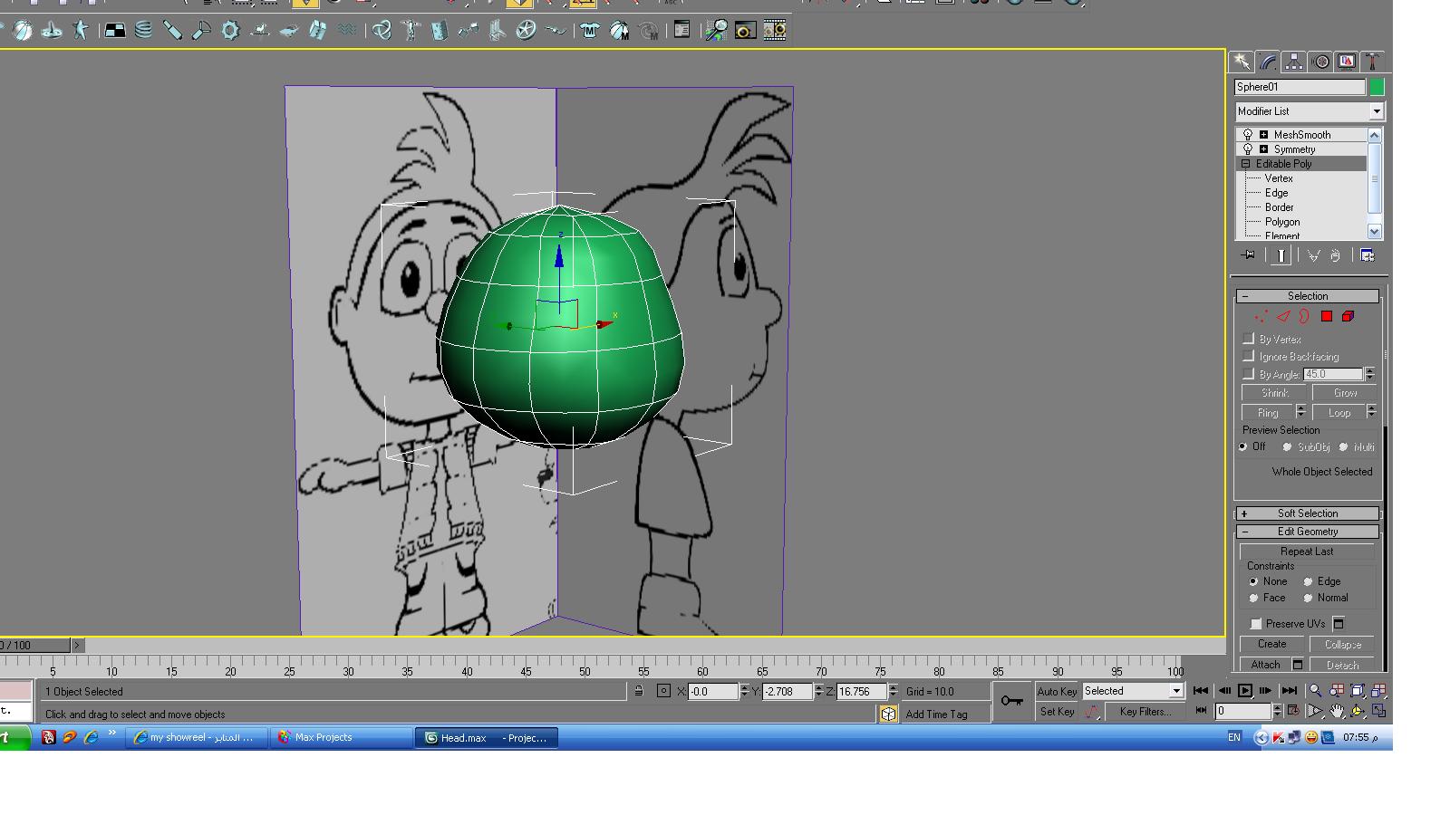
Task: Click the Set Key button
Action: pyautogui.click(x=1057, y=712)
